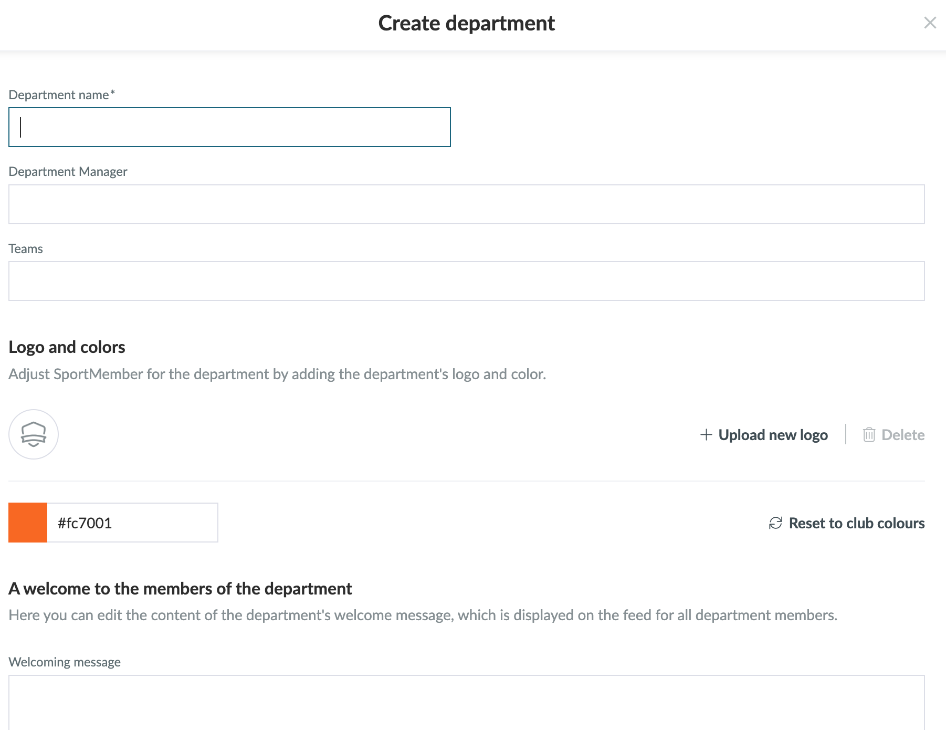Edit the #fc7001 hex color field
Viewport: 946px width, 730px height.
coord(132,523)
